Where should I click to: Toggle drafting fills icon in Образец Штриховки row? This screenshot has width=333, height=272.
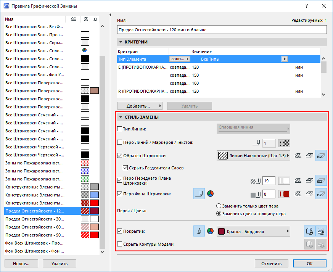[x=298, y=156]
